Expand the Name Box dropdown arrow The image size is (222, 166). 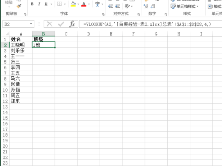31,24
